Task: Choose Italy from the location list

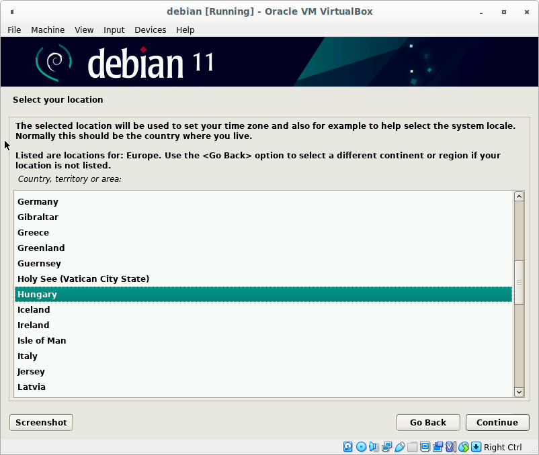Action: tap(28, 356)
